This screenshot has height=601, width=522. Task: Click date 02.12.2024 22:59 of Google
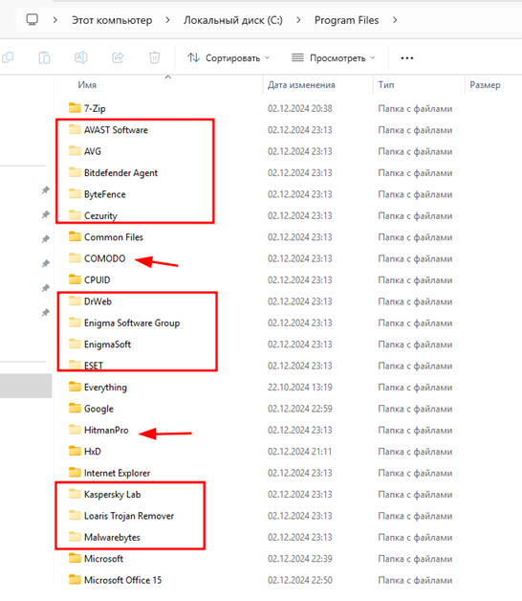(300, 409)
